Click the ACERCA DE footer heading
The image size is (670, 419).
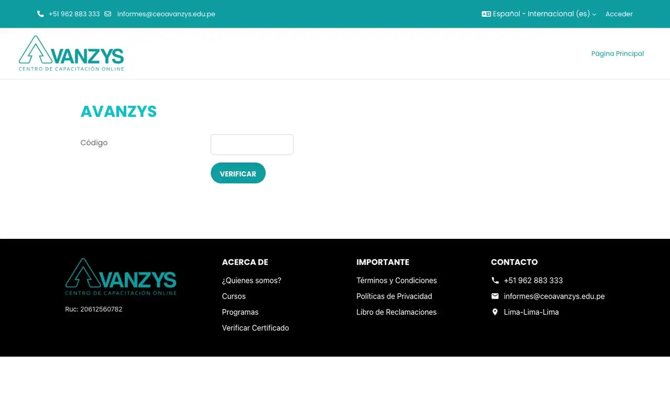[x=245, y=262]
